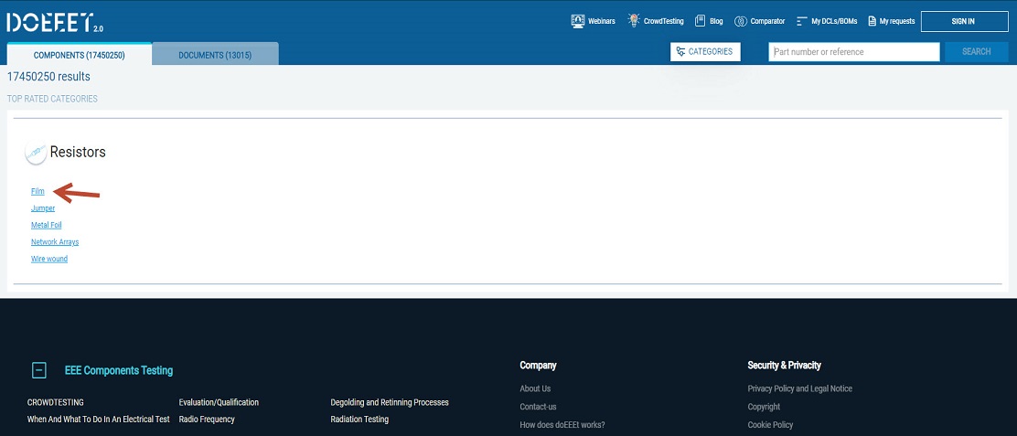Click the CrowdTesting lightbulb icon
Screen dimensions: 1017x436
pyautogui.click(x=634, y=20)
